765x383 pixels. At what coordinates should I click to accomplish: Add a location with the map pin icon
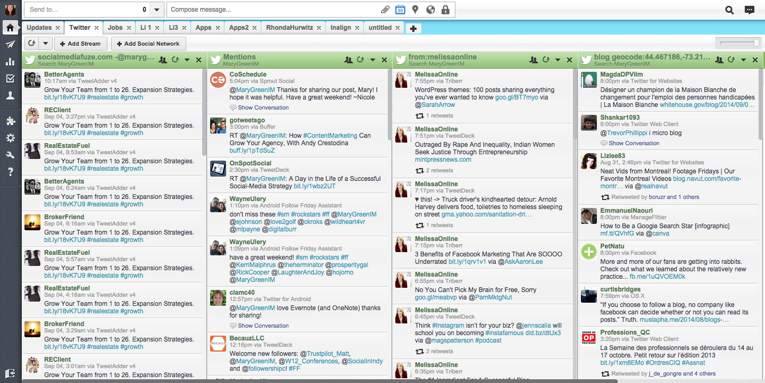click(415, 9)
